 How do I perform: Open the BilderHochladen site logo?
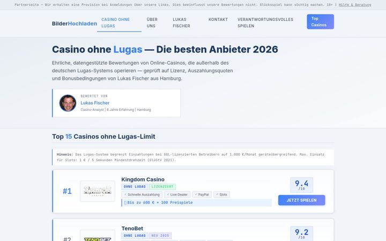pyautogui.click(x=75, y=24)
